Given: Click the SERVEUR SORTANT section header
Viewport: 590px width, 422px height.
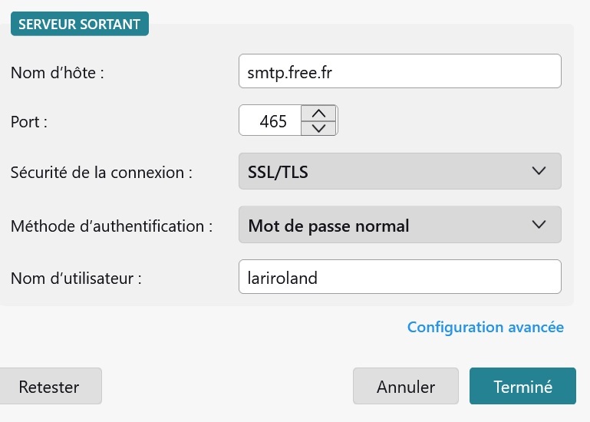Looking at the screenshot, I should point(79,24).
